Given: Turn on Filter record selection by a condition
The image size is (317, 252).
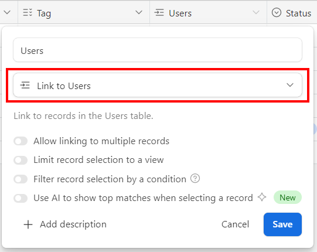Looking at the screenshot, I should coord(21,179).
